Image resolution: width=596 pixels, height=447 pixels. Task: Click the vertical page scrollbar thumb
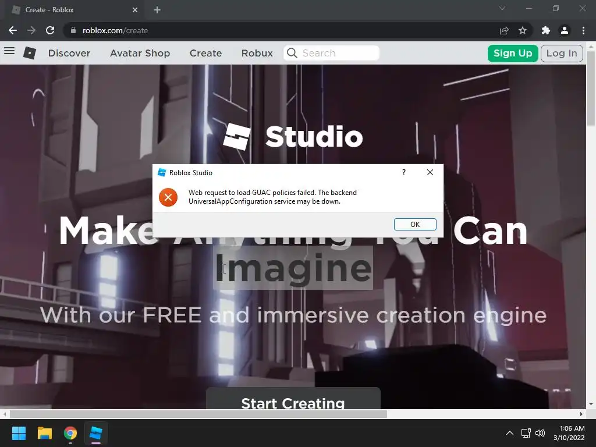[591, 88]
